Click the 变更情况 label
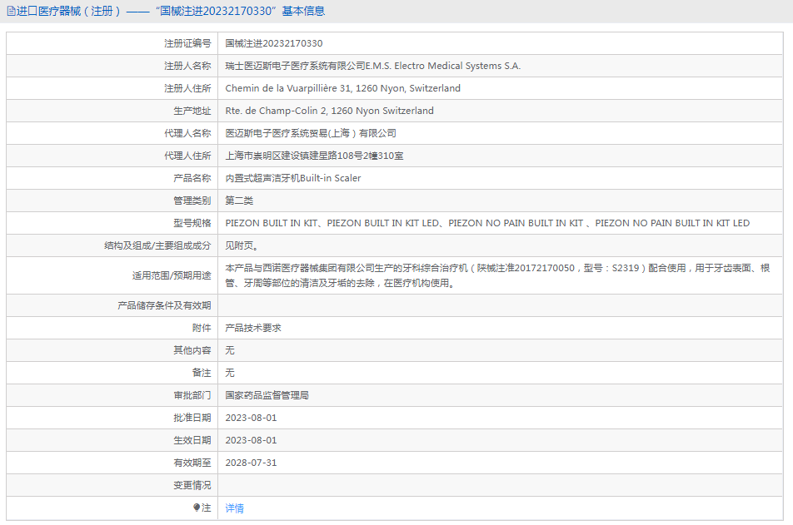This screenshot has height=525, width=793. pyautogui.click(x=192, y=485)
